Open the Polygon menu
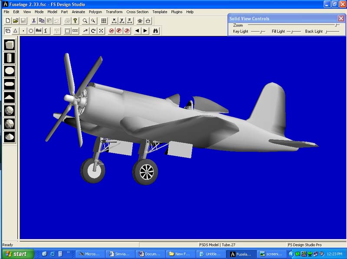This screenshot has height=259, width=347. tap(95, 12)
